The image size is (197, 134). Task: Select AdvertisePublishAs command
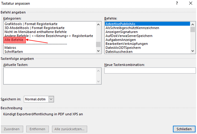pyautogui.click(x=120, y=24)
